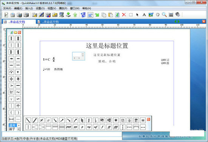This screenshot has width=208, height=142.
Task: Switch to the second 未命名文档 tab
Action: (x=48, y=22)
